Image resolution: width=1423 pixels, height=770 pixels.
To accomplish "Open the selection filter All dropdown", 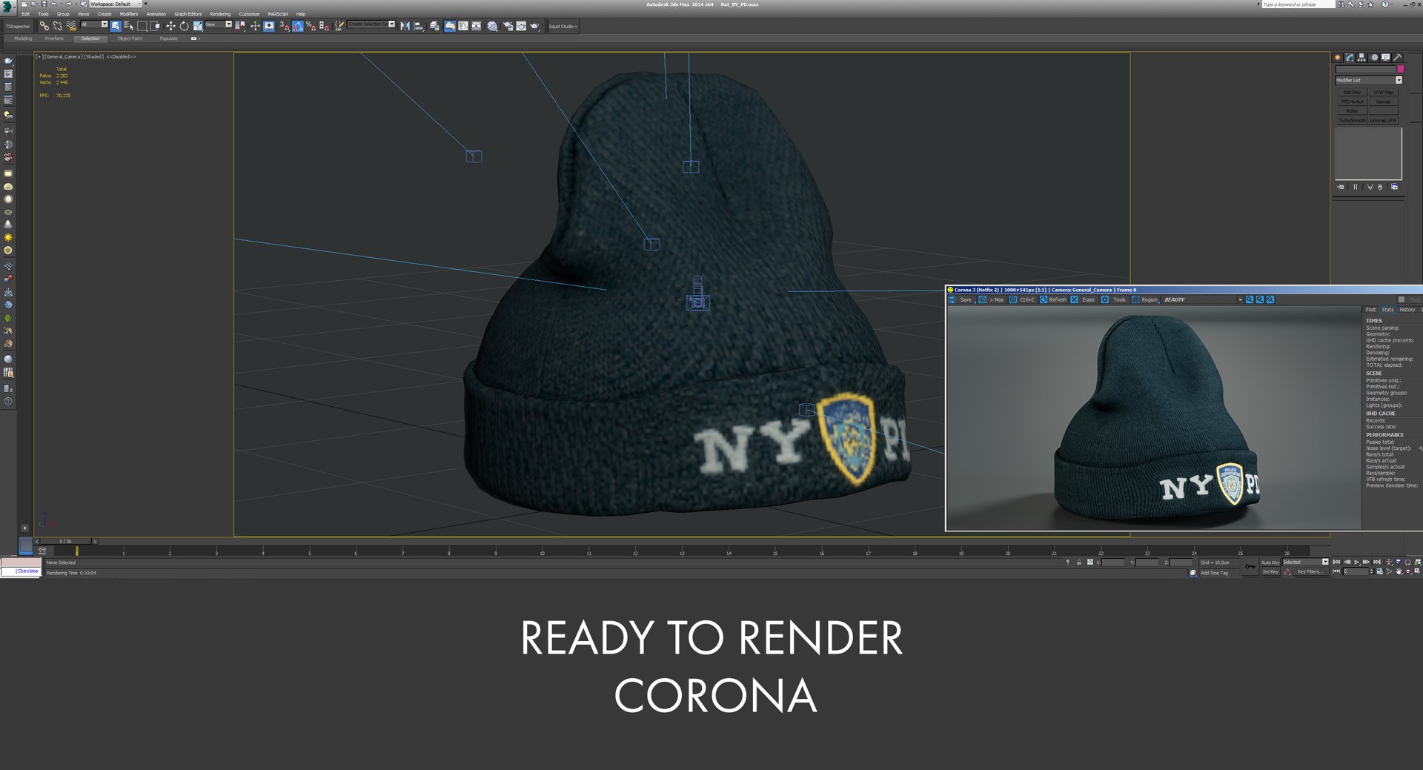I will click(94, 24).
